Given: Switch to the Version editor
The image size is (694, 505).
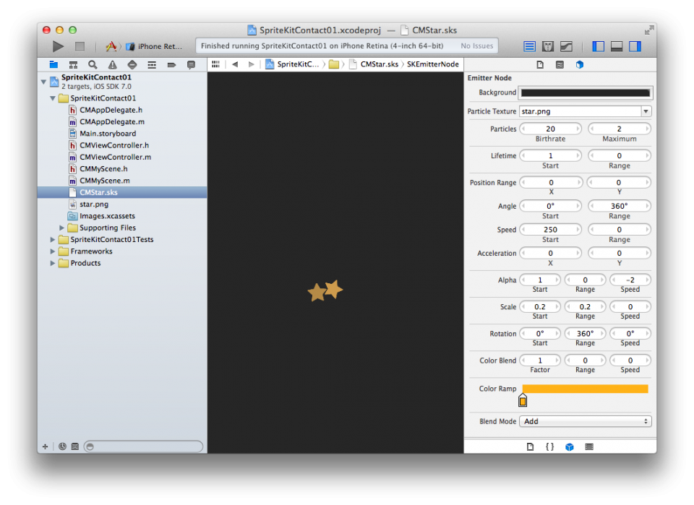Looking at the screenshot, I should 565,46.
